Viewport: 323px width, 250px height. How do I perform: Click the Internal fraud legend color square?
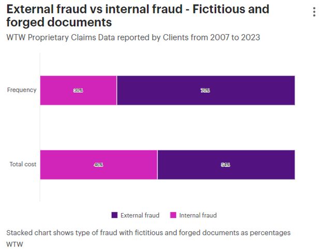[x=174, y=215]
